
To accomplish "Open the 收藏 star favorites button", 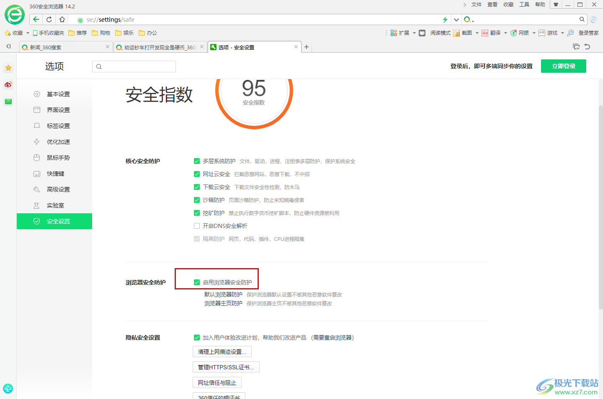I will coord(13,33).
